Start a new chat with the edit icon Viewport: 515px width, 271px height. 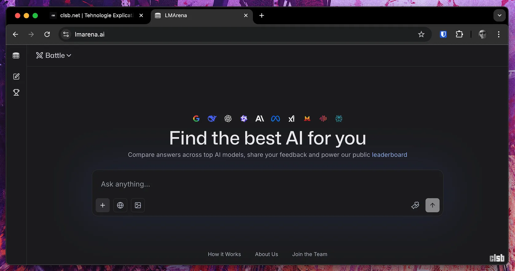pos(16,77)
